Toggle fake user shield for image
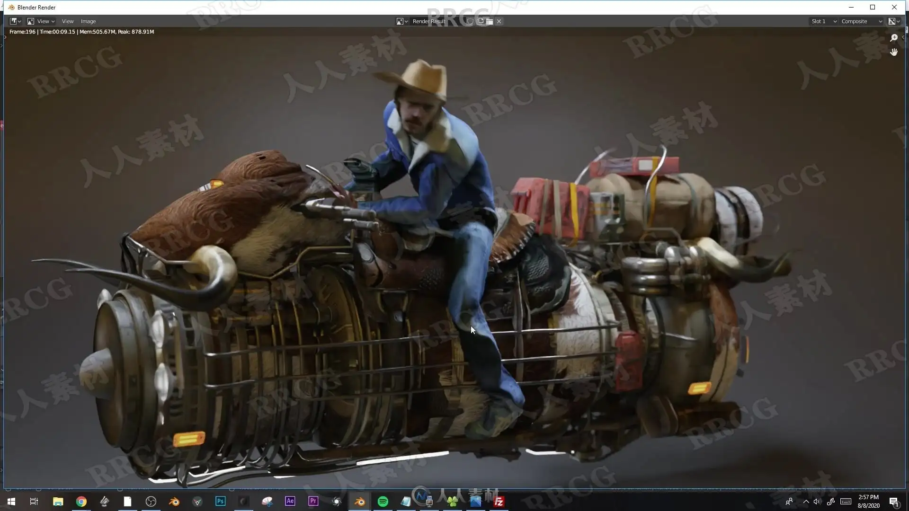The height and width of the screenshot is (511, 909). [470, 21]
